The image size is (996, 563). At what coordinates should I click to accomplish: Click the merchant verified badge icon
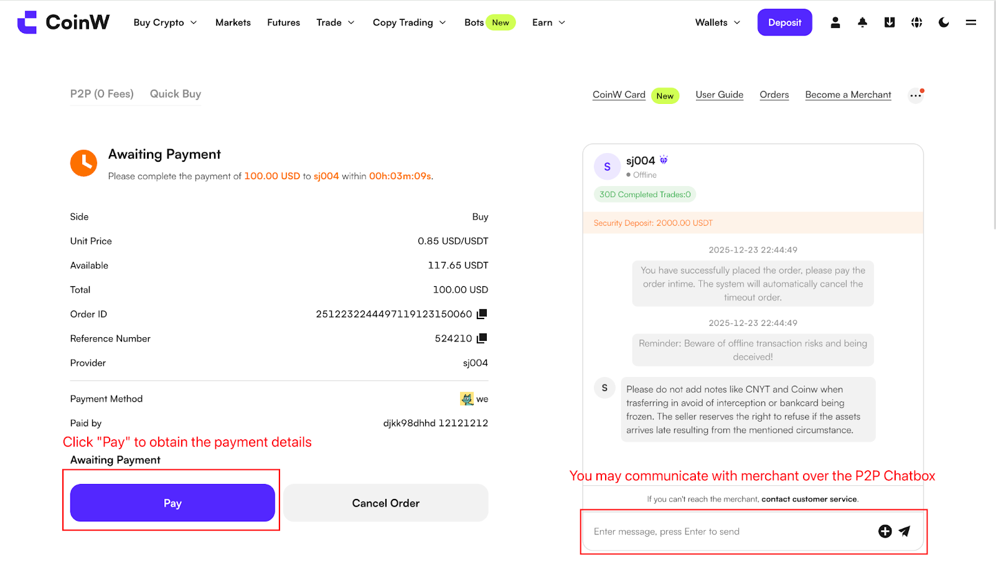pyautogui.click(x=664, y=160)
